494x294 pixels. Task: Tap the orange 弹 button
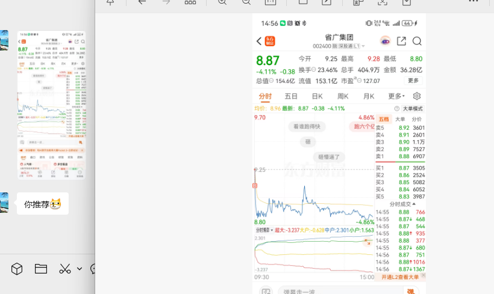tap(410, 292)
